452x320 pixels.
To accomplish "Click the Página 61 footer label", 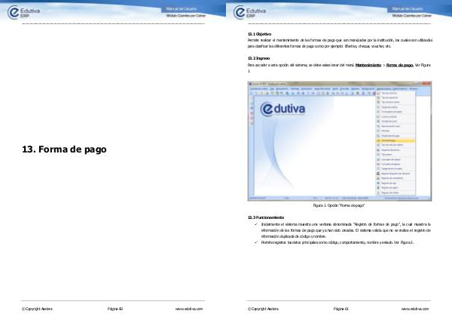I will point(340,309).
